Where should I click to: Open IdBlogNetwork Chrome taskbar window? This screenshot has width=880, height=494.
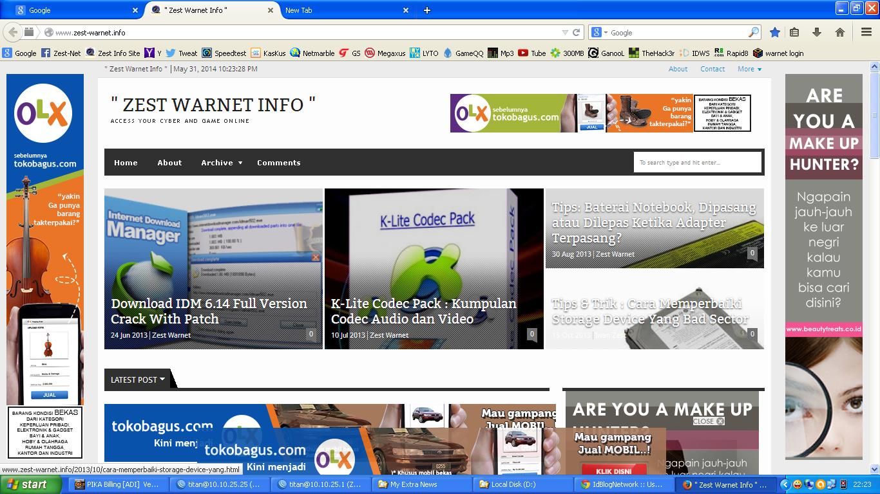pos(625,484)
